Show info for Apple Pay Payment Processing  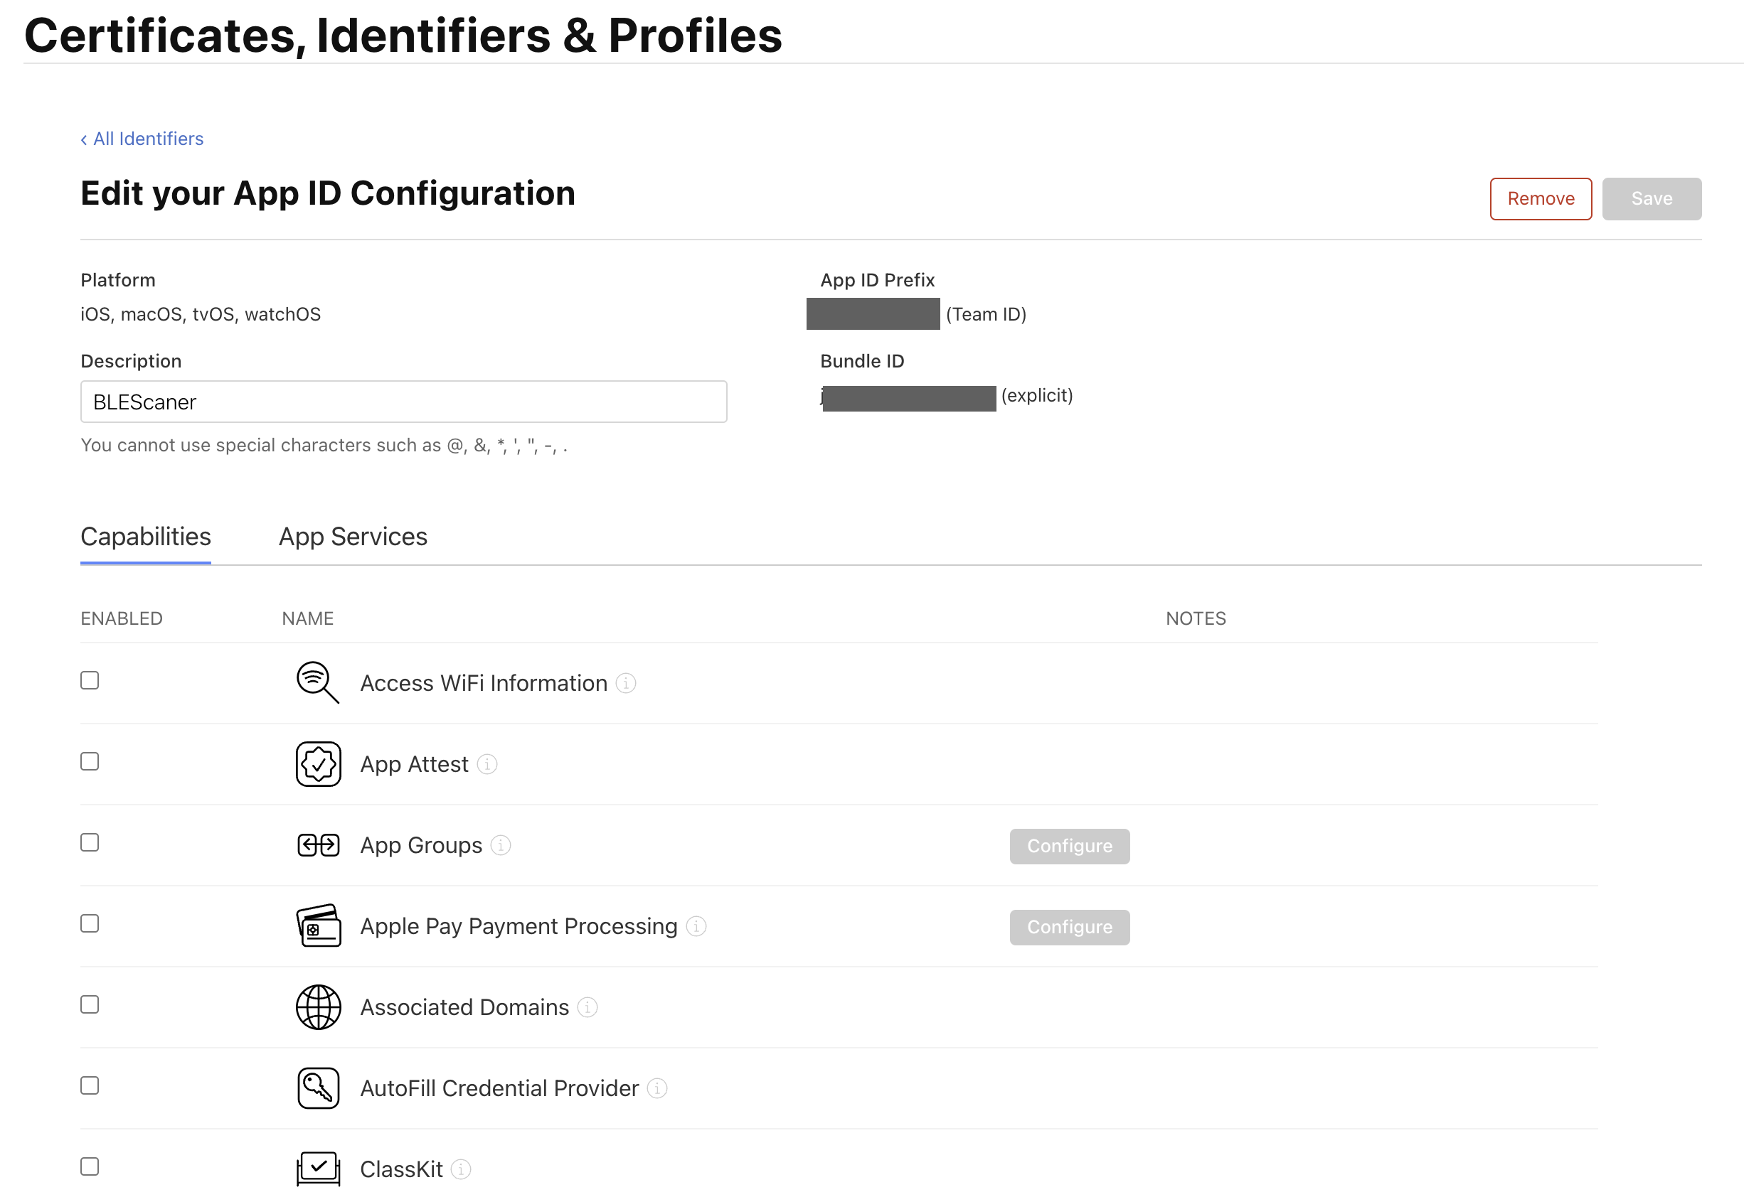tap(696, 926)
